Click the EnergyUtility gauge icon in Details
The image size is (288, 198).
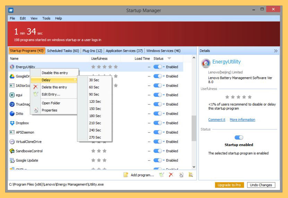click(206, 63)
